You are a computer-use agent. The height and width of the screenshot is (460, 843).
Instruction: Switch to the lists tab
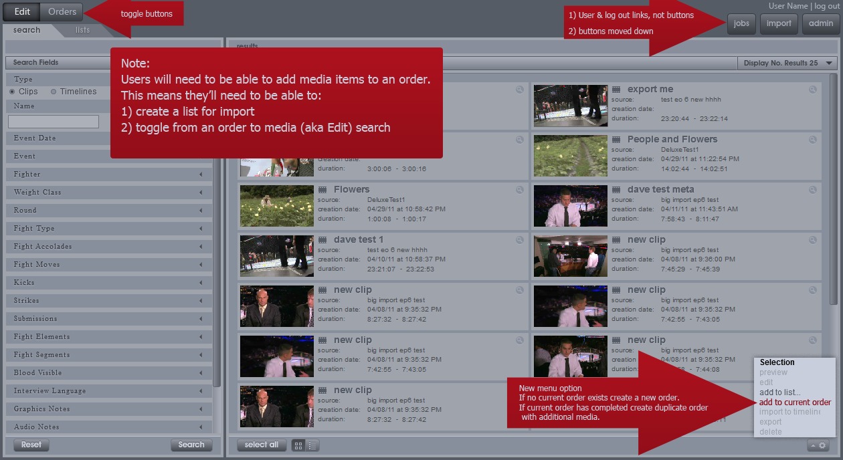(82, 30)
